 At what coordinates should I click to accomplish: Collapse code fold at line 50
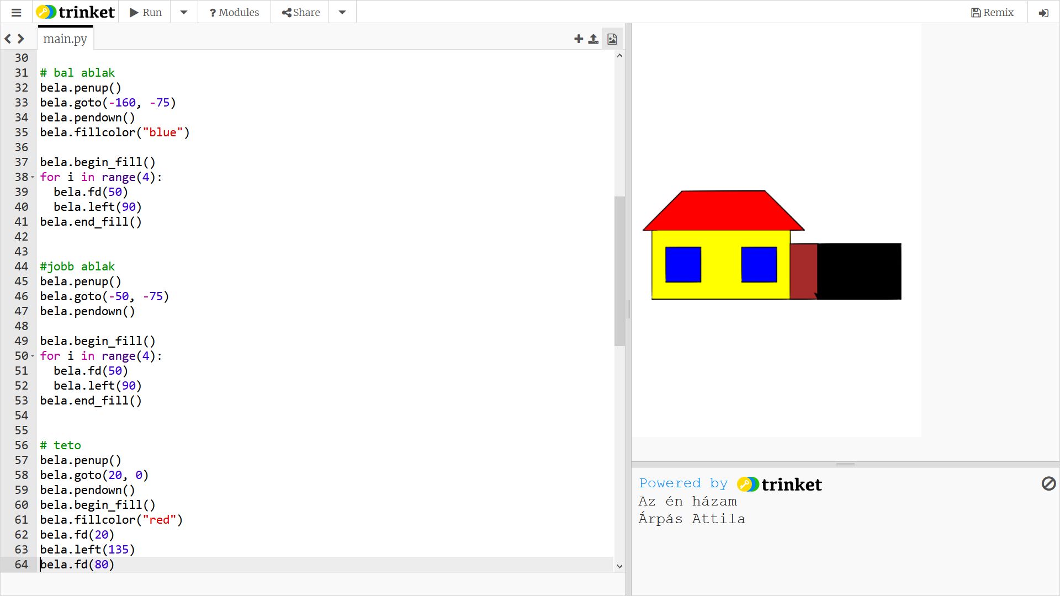pyautogui.click(x=33, y=356)
